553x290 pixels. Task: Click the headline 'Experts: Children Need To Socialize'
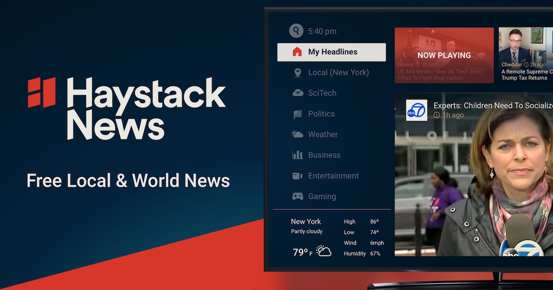pos(493,105)
